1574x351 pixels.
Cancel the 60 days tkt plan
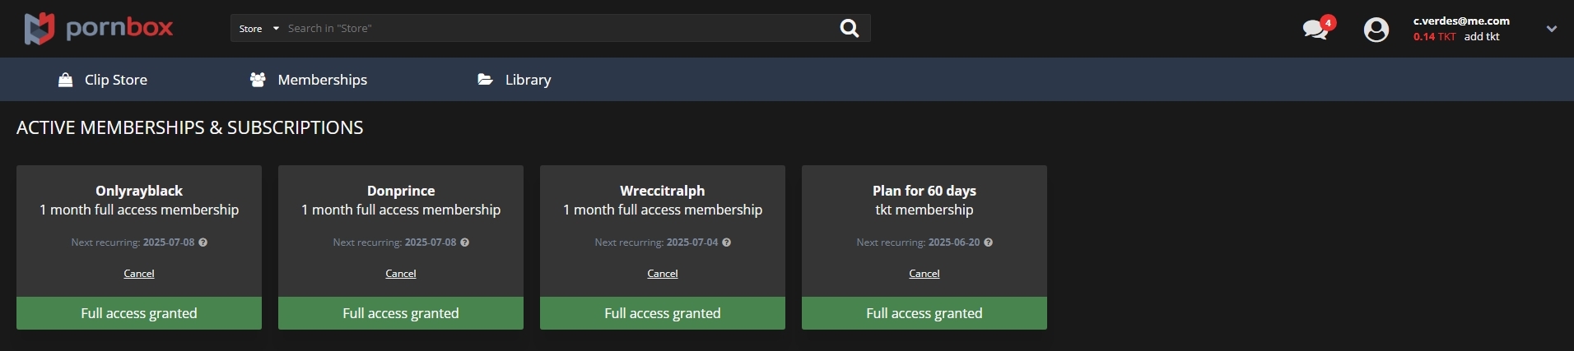click(924, 274)
